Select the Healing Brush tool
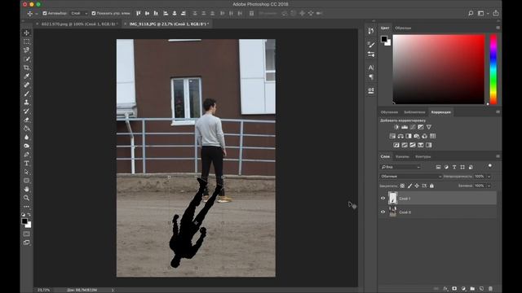Screen dimensions: 522x293 point(26,85)
